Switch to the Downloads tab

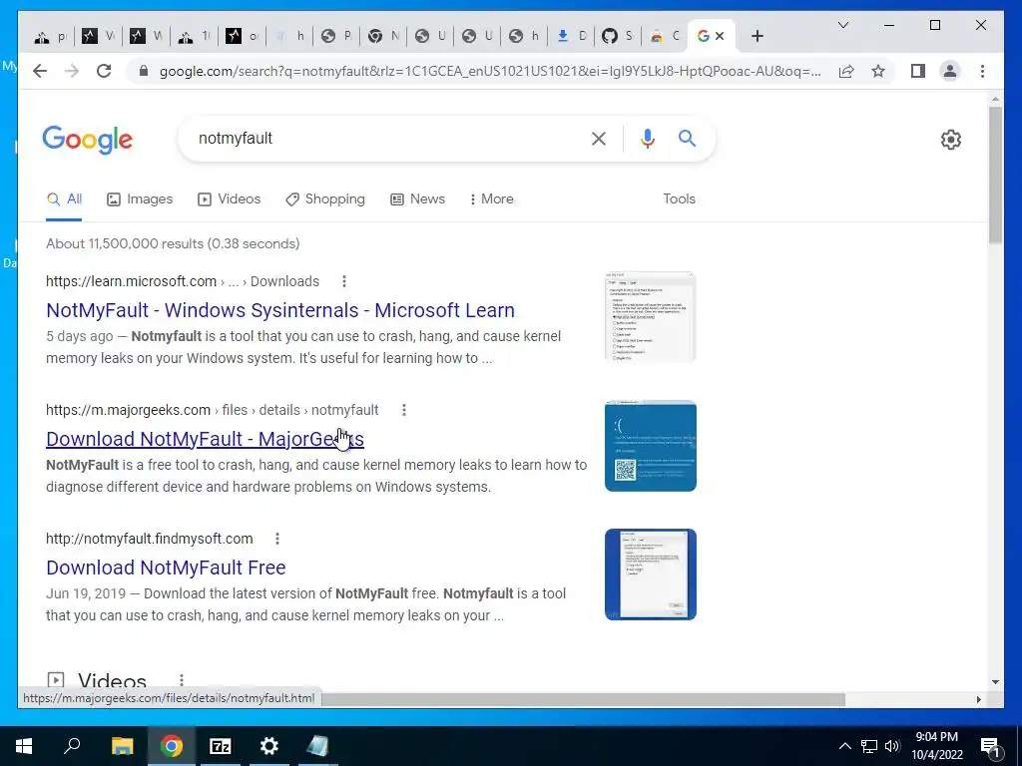point(571,37)
